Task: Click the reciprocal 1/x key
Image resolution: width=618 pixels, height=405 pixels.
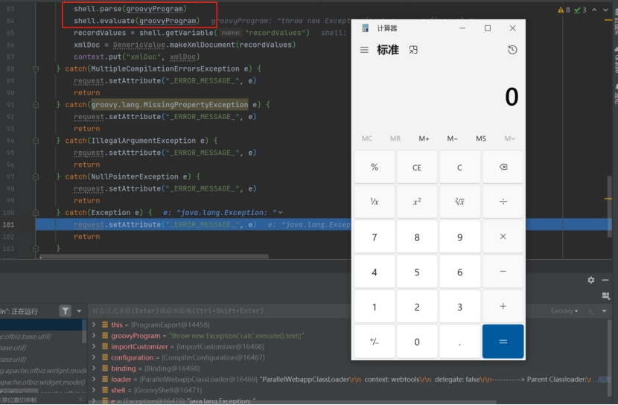Action: tap(375, 202)
